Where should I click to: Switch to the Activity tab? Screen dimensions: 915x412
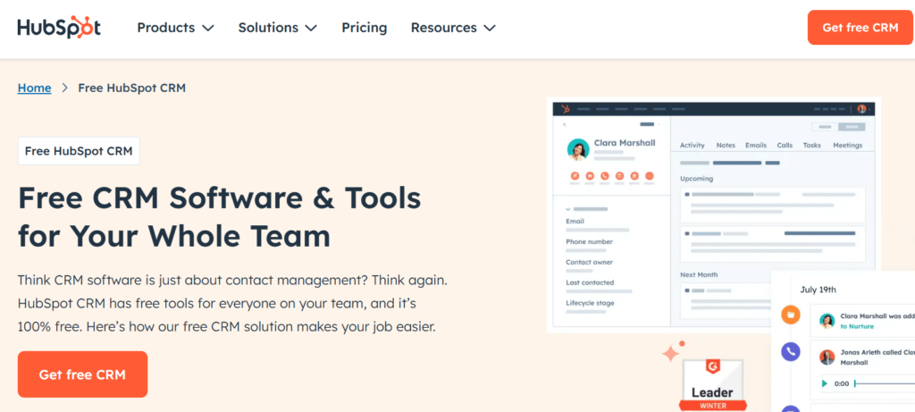(x=693, y=146)
